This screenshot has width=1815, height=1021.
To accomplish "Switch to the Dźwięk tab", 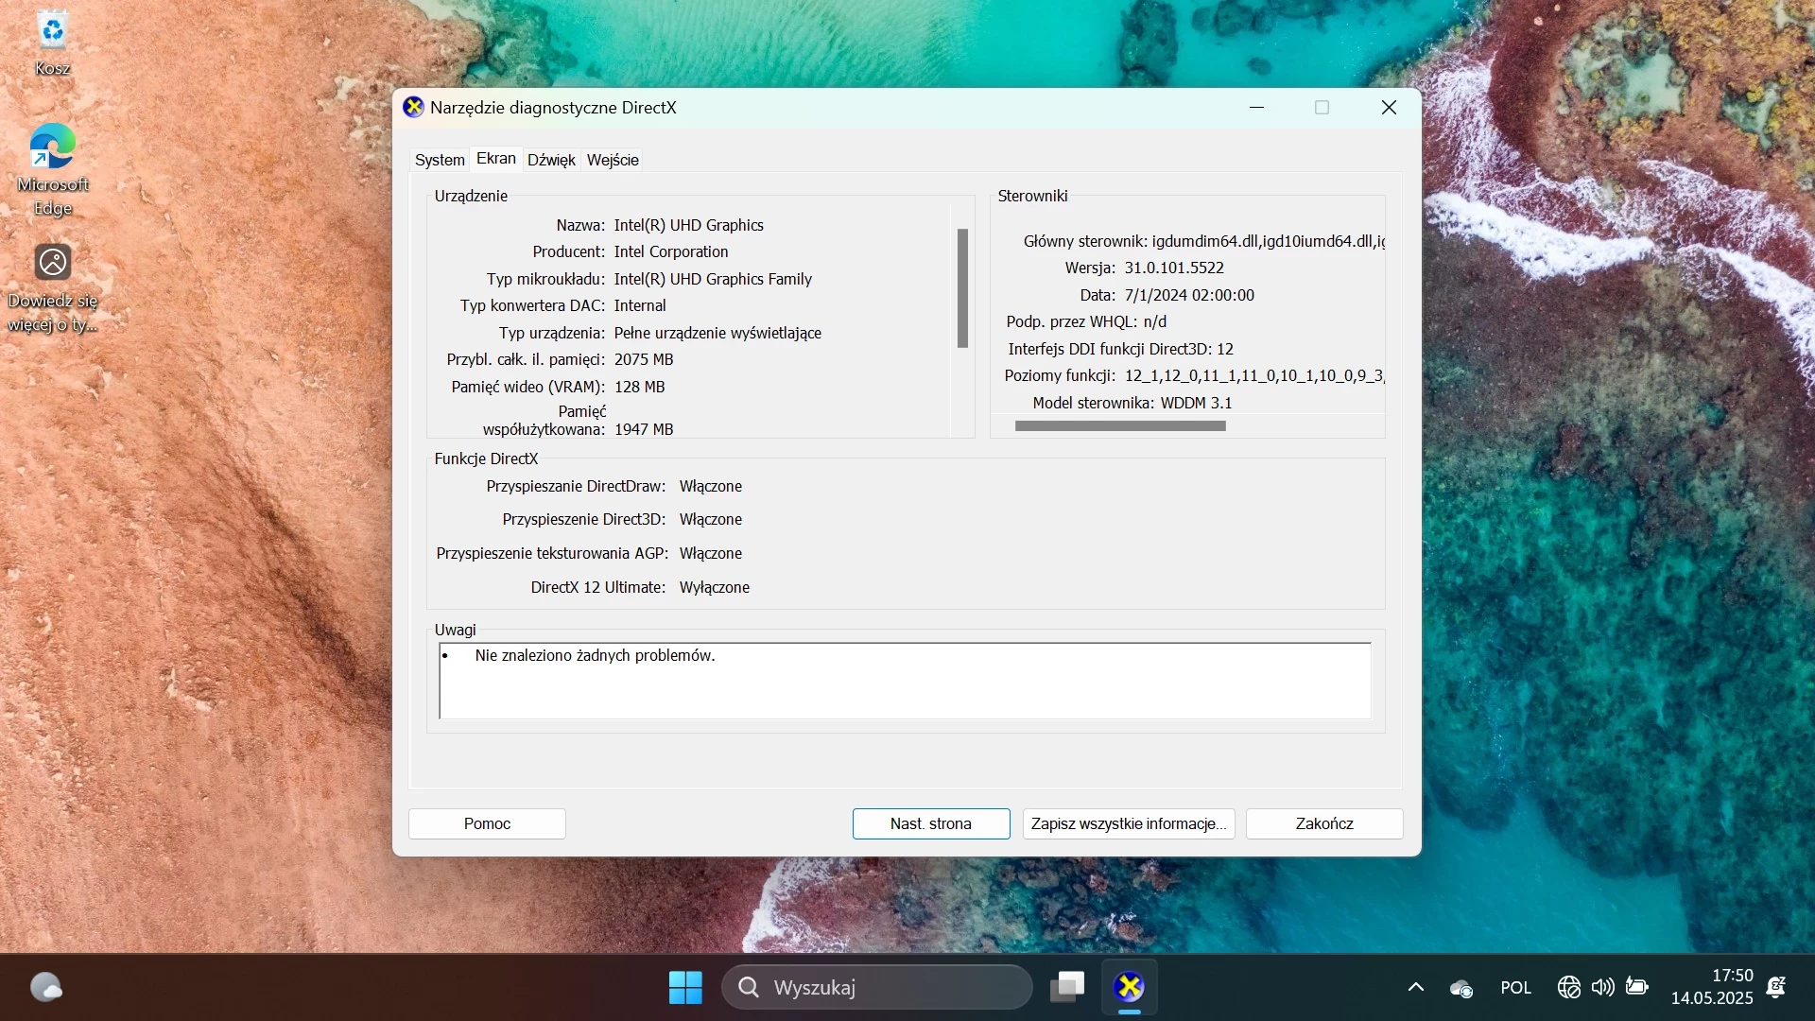I will coord(551,160).
